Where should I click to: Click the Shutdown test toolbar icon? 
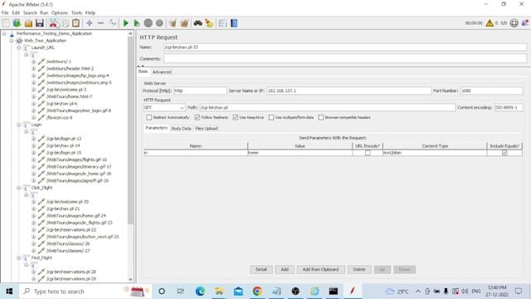coord(159,23)
